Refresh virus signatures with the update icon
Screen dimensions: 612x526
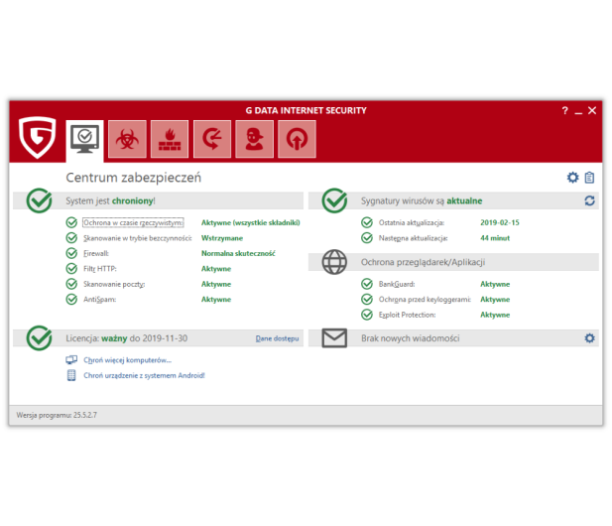point(589,200)
